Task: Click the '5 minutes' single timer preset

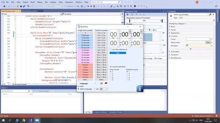Action: [x=85, y=53]
